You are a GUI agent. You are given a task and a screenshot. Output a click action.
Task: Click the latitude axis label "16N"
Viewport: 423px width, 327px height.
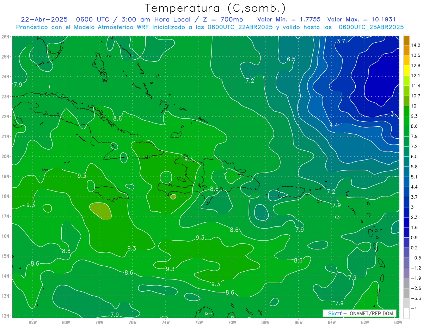[x=5, y=236]
